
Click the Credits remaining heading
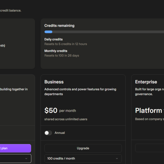point(59,26)
